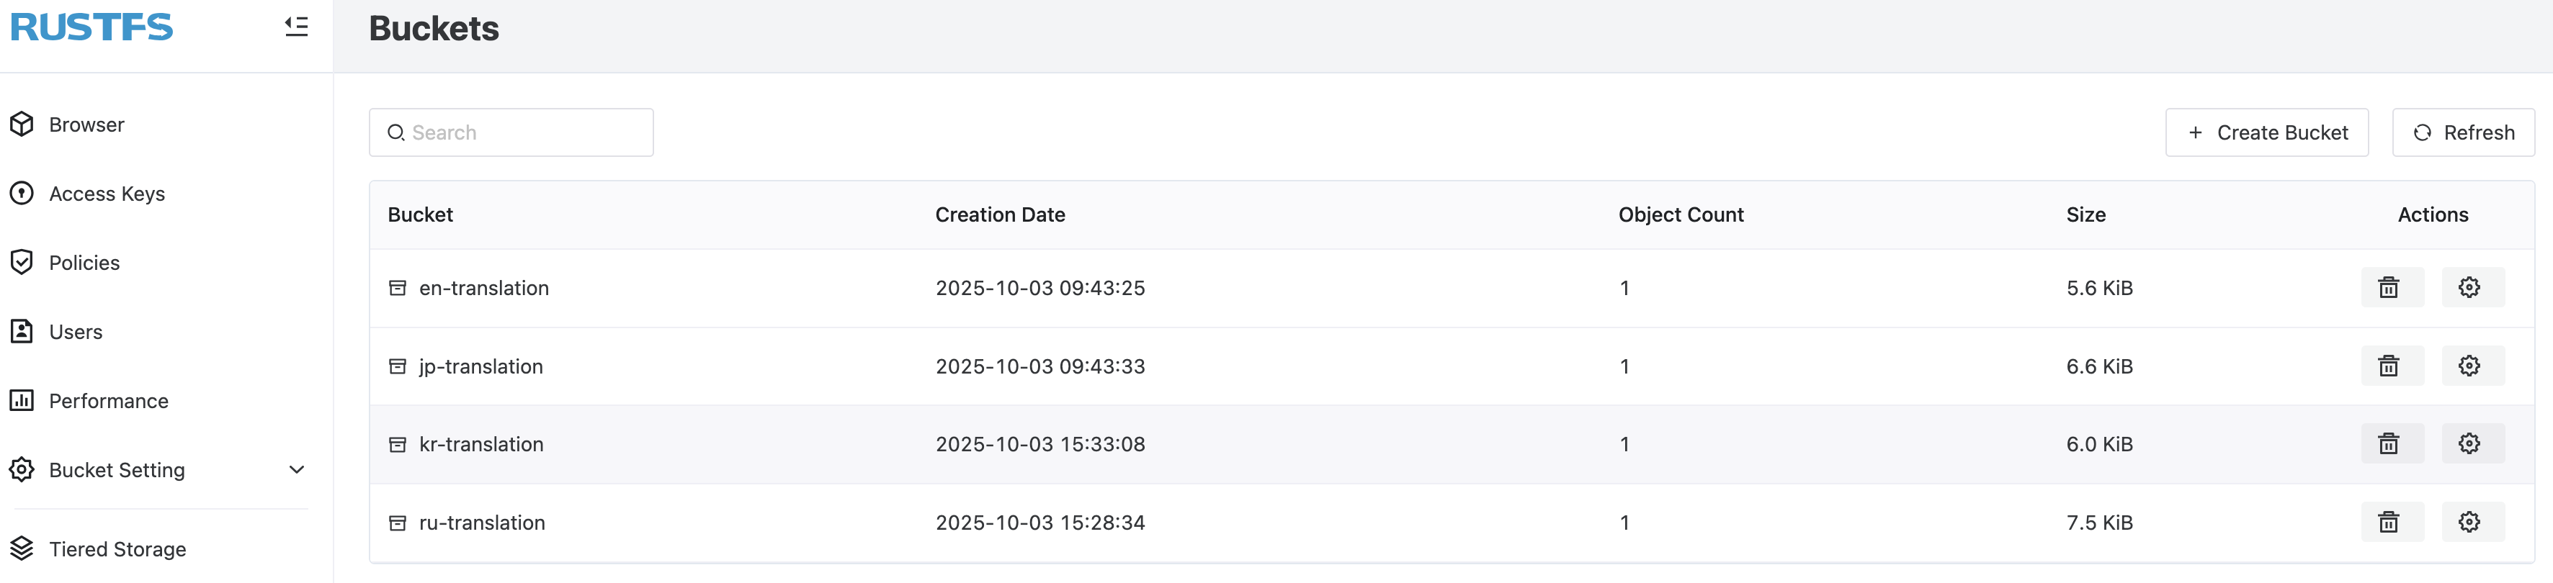This screenshot has height=583, width=2553.
Task: Click the trash icon for ru-translation
Action: [2389, 522]
